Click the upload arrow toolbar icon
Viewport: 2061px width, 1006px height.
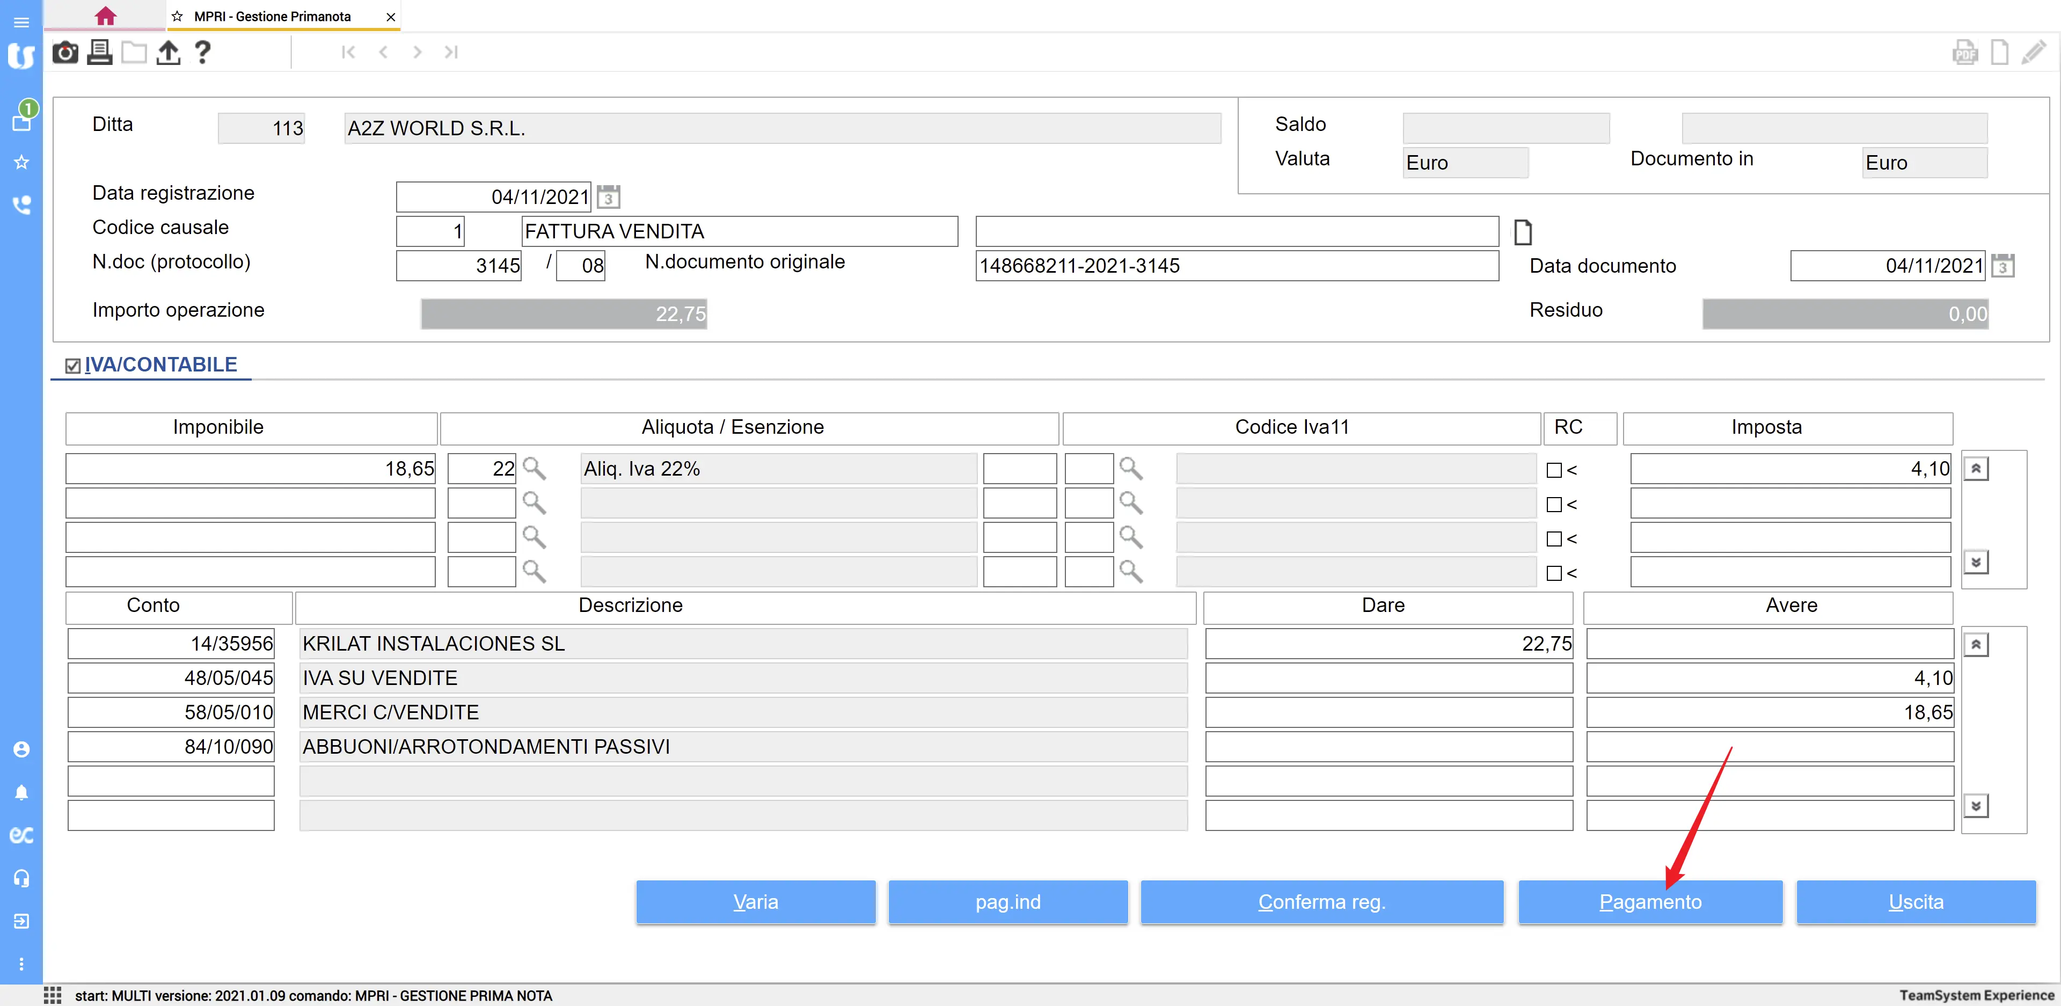tap(168, 53)
